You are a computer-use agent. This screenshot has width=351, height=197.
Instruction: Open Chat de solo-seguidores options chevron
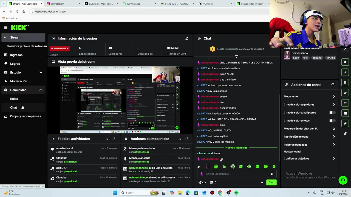[334, 105]
